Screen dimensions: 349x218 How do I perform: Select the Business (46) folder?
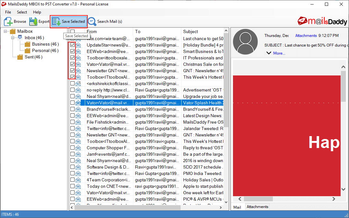pyautogui.click(x=45, y=44)
